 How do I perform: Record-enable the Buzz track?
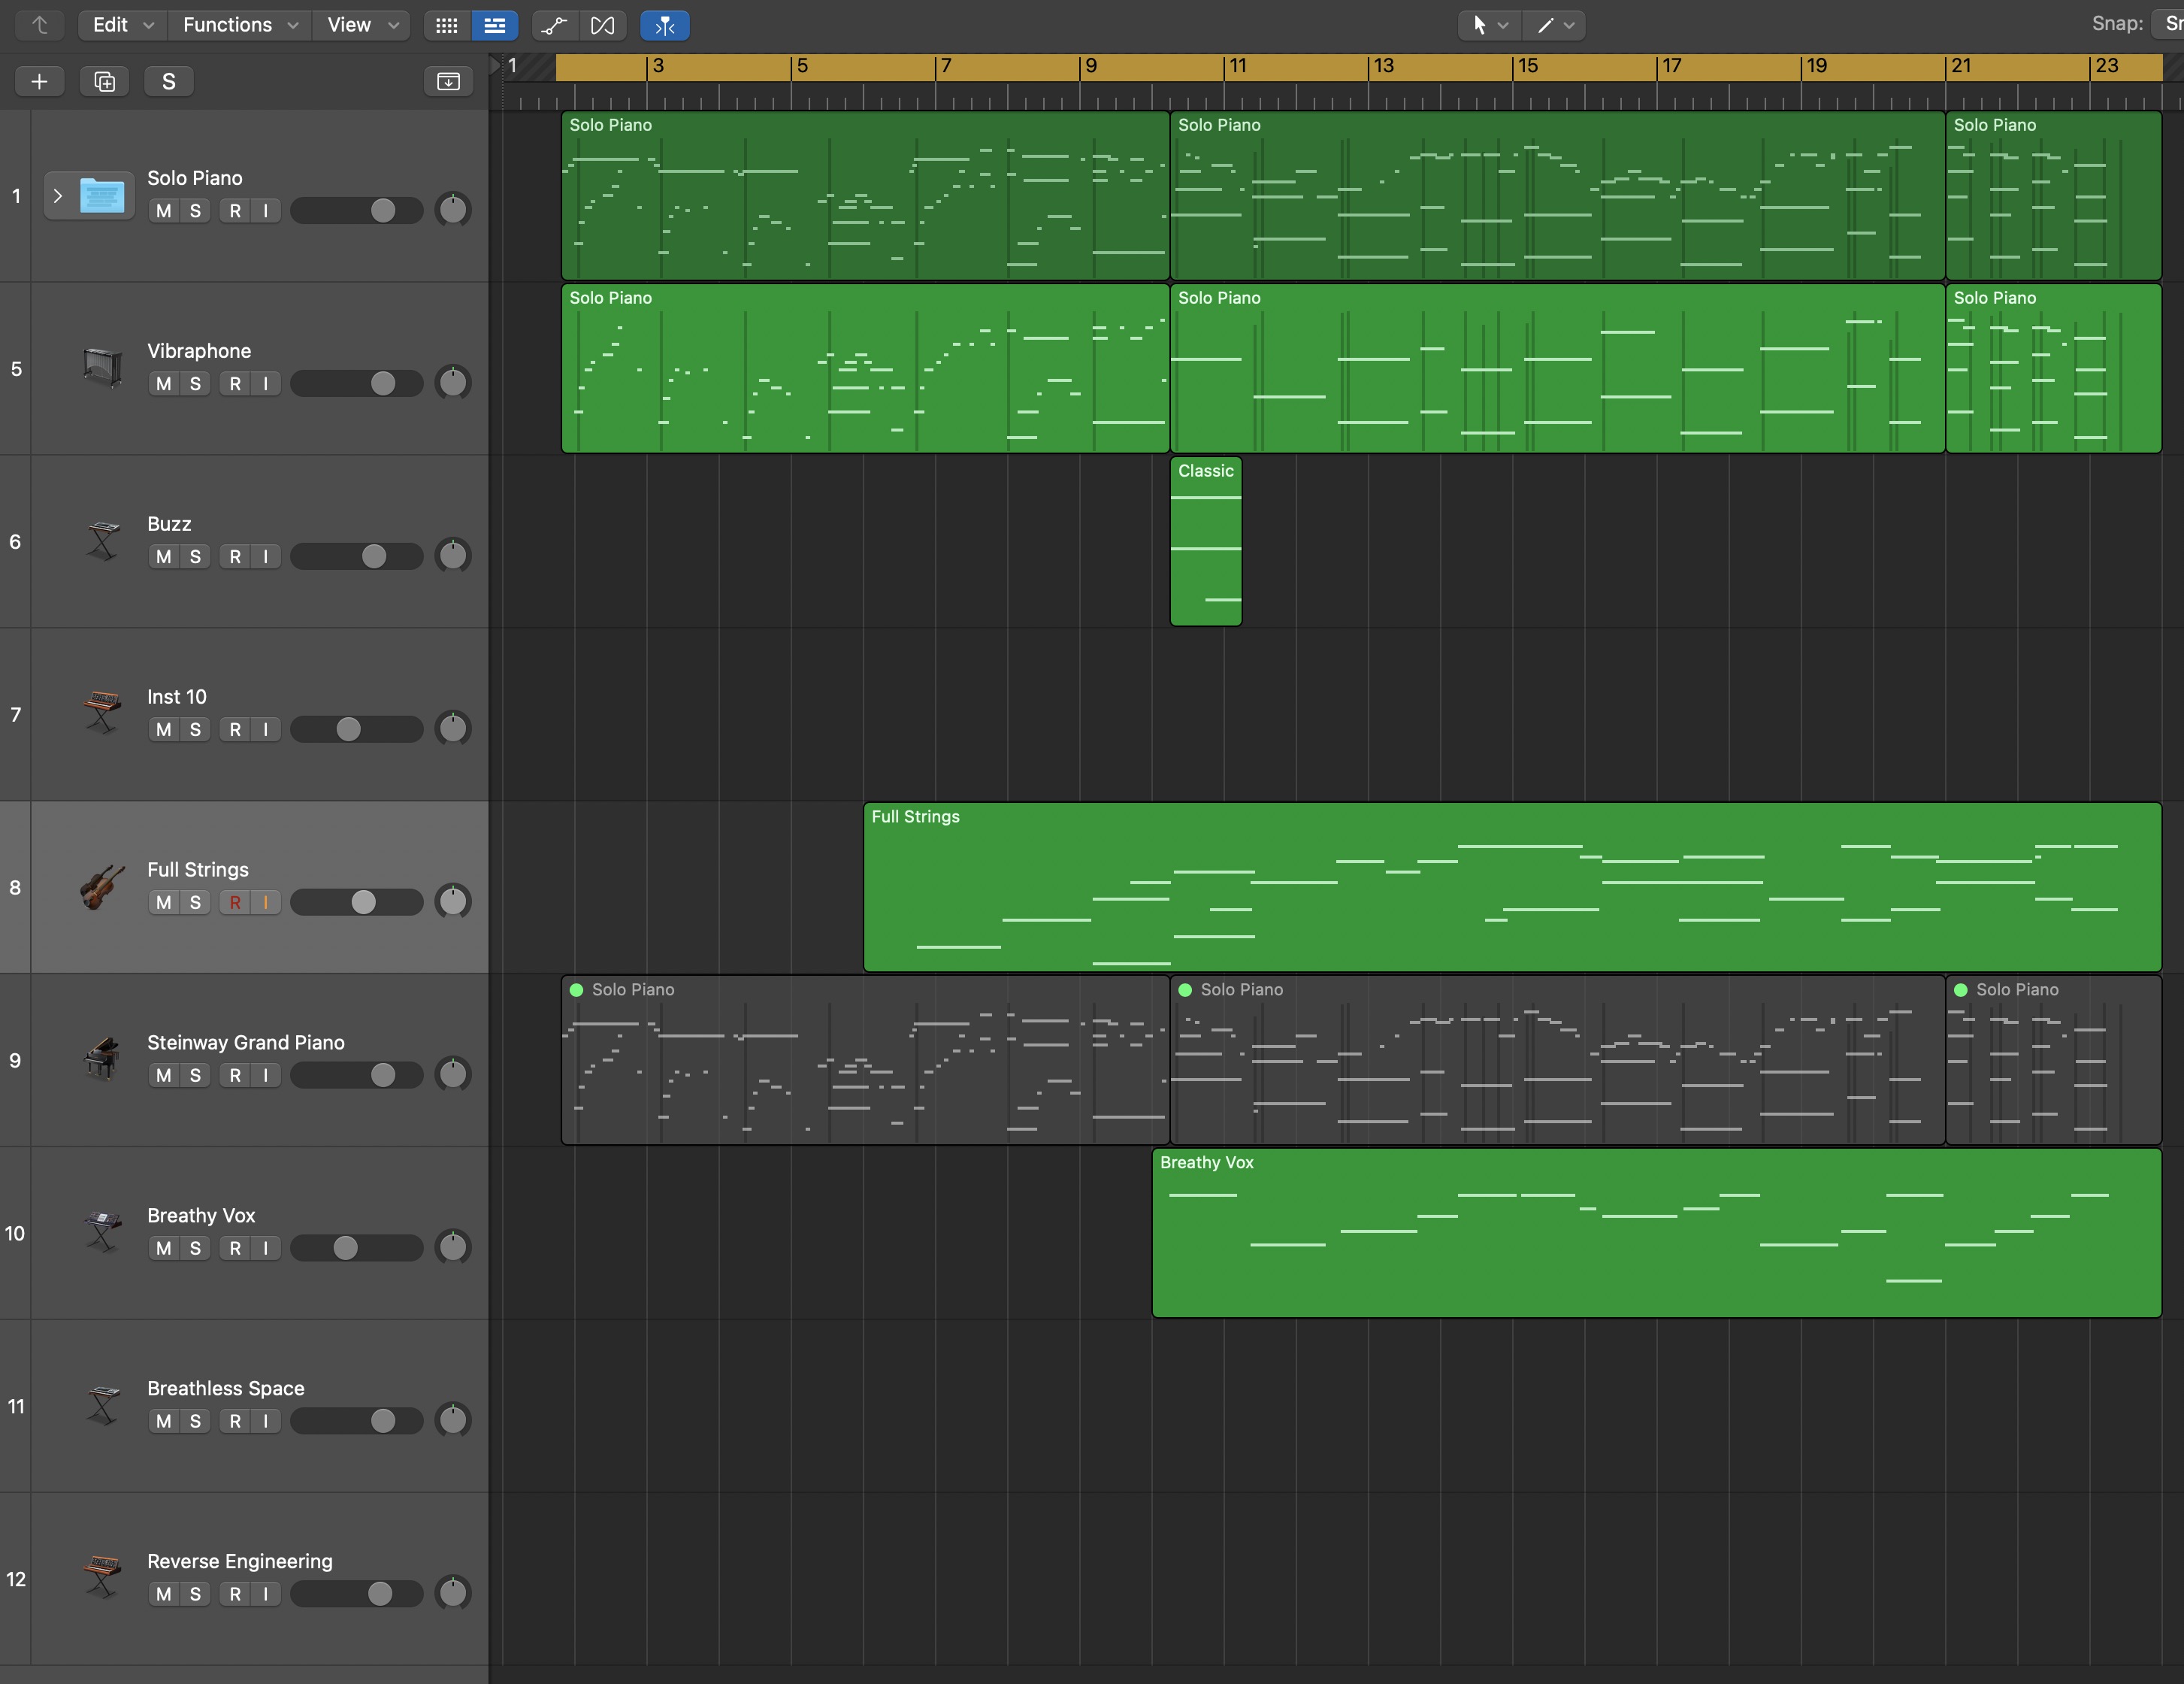(235, 557)
